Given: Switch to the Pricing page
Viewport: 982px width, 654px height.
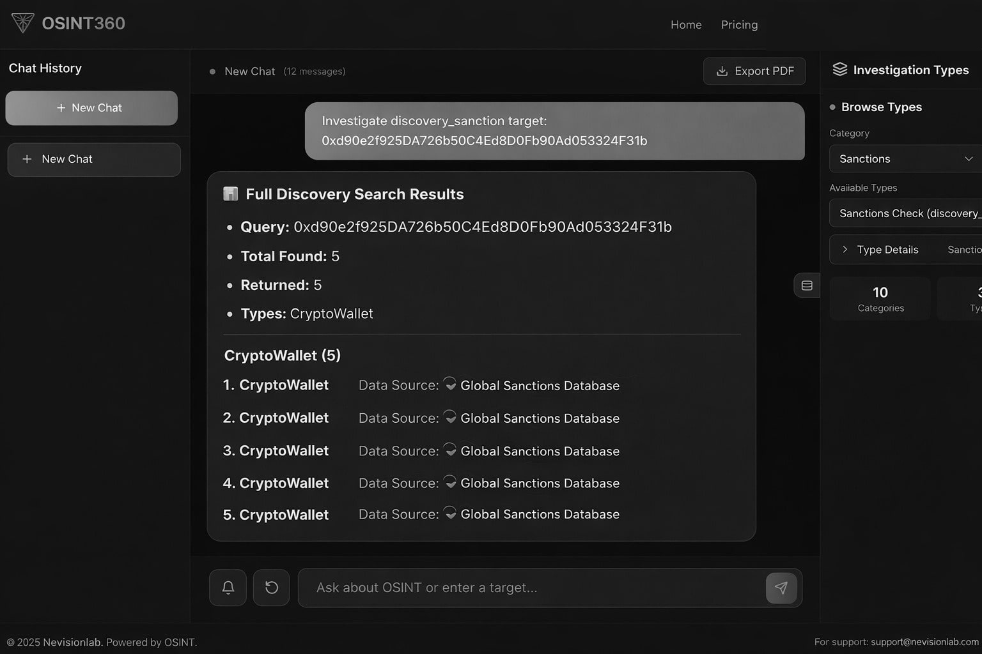Looking at the screenshot, I should coord(739,24).
